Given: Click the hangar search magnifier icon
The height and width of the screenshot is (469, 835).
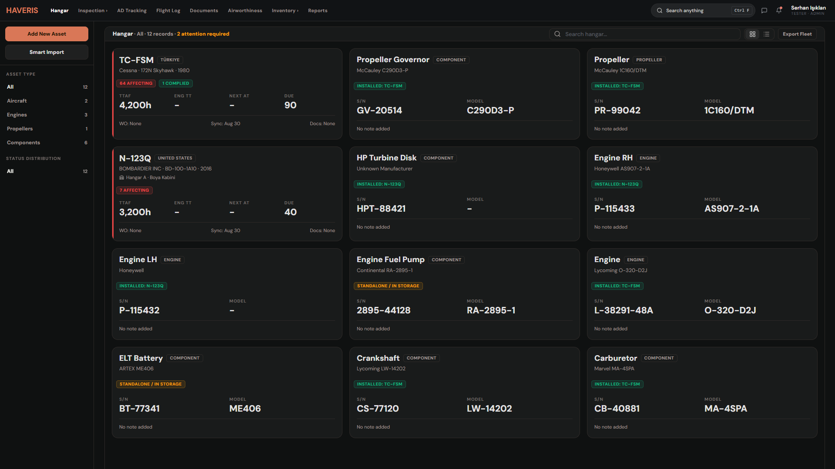Looking at the screenshot, I should click(x=557, y=34).
